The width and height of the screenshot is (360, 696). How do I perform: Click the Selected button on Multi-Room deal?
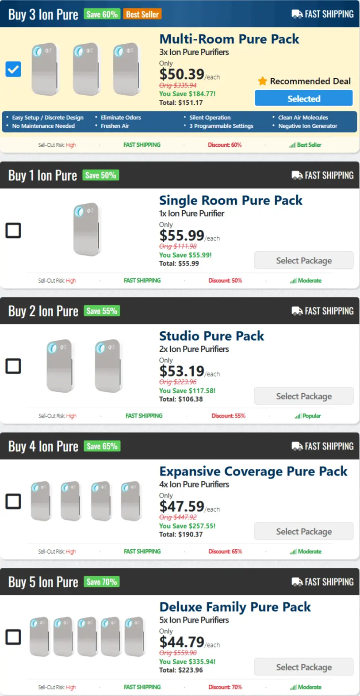(x=303, y=98)
